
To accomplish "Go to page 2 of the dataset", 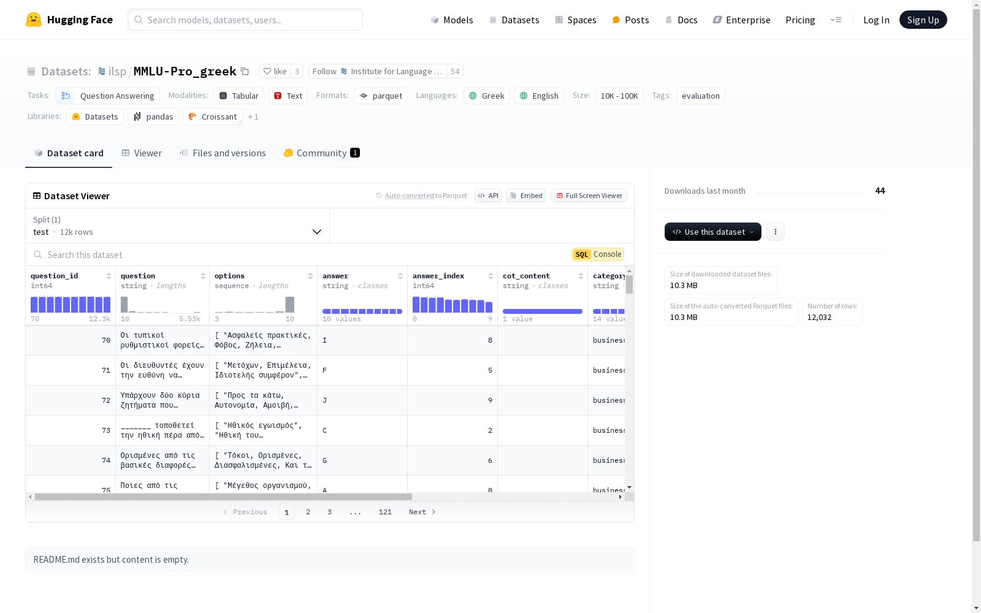I will (x=308, y=512).
